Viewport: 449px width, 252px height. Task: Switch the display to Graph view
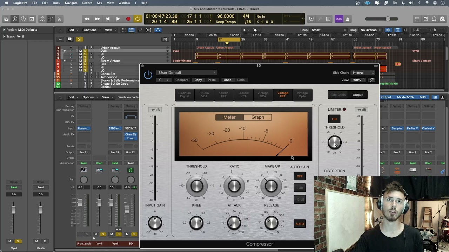click(258, 117)
